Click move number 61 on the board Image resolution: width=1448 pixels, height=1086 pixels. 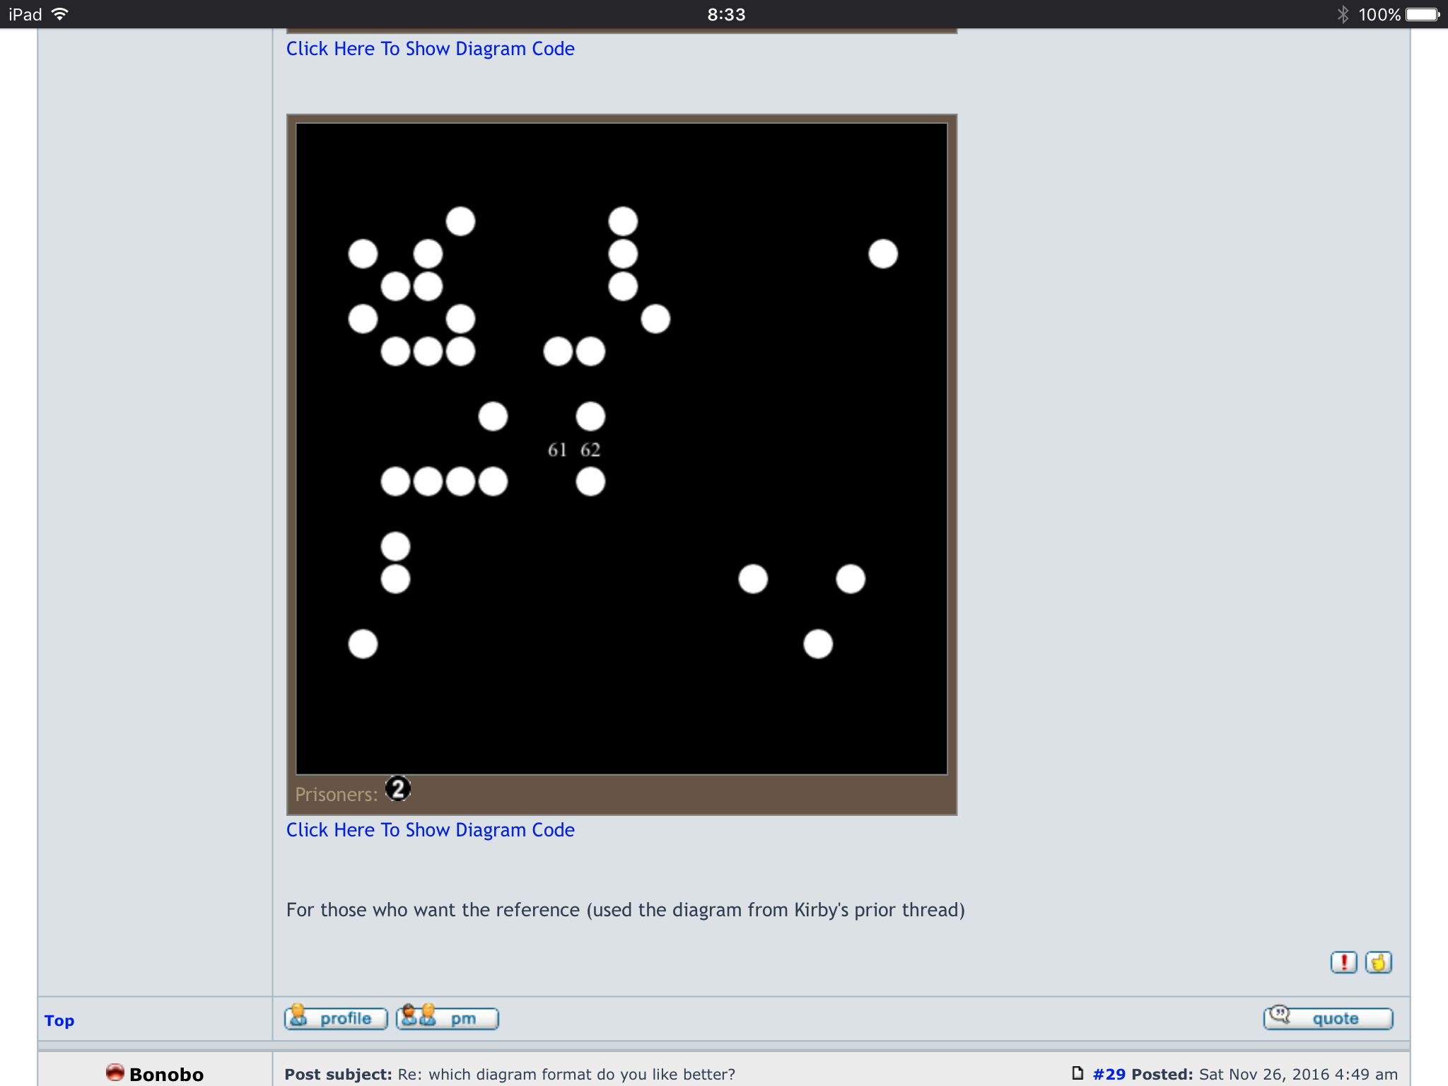557,450
